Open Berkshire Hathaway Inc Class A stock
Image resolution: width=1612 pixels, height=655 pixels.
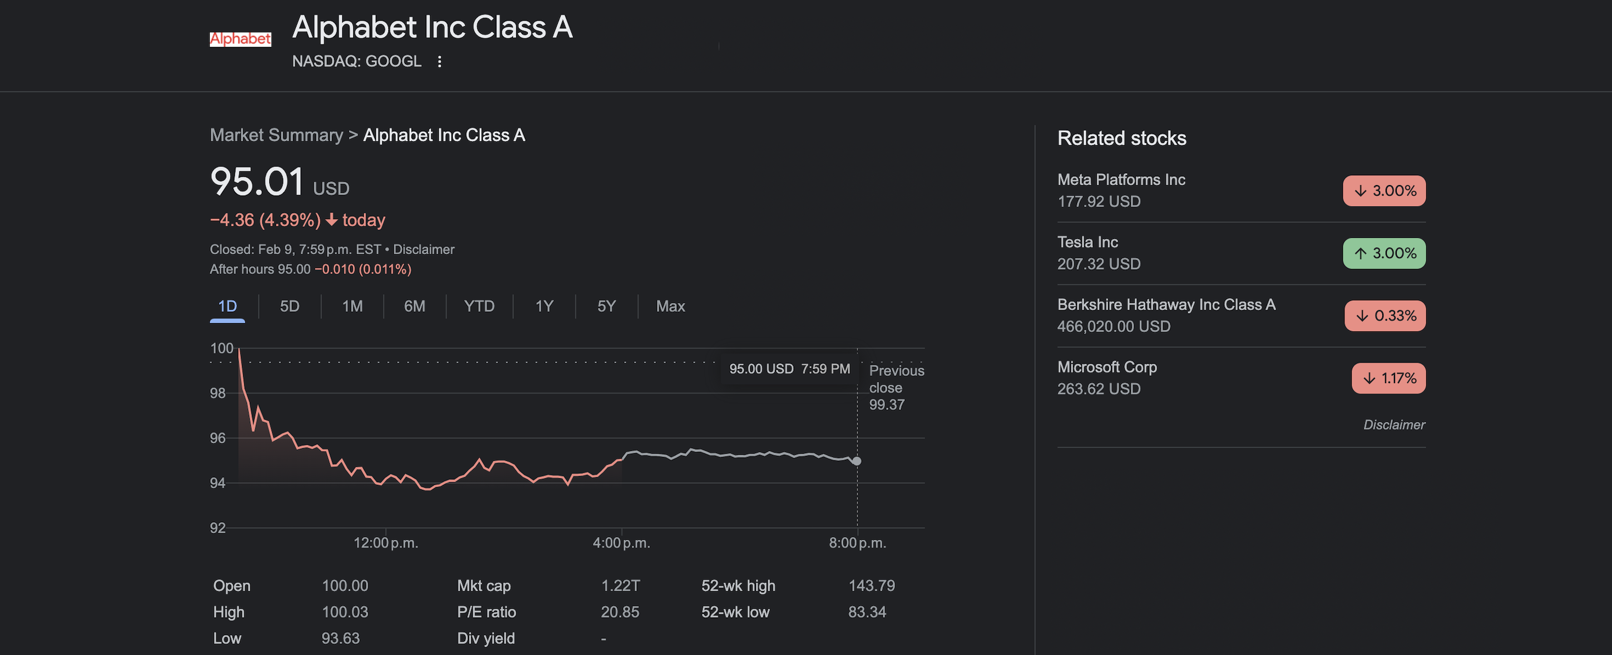tap(1241, 316)
